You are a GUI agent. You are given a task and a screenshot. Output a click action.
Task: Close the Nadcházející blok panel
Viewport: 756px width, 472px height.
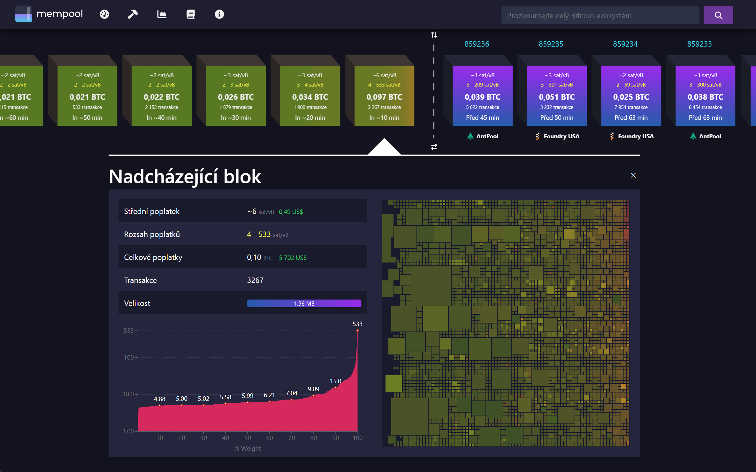click(633, 175)
